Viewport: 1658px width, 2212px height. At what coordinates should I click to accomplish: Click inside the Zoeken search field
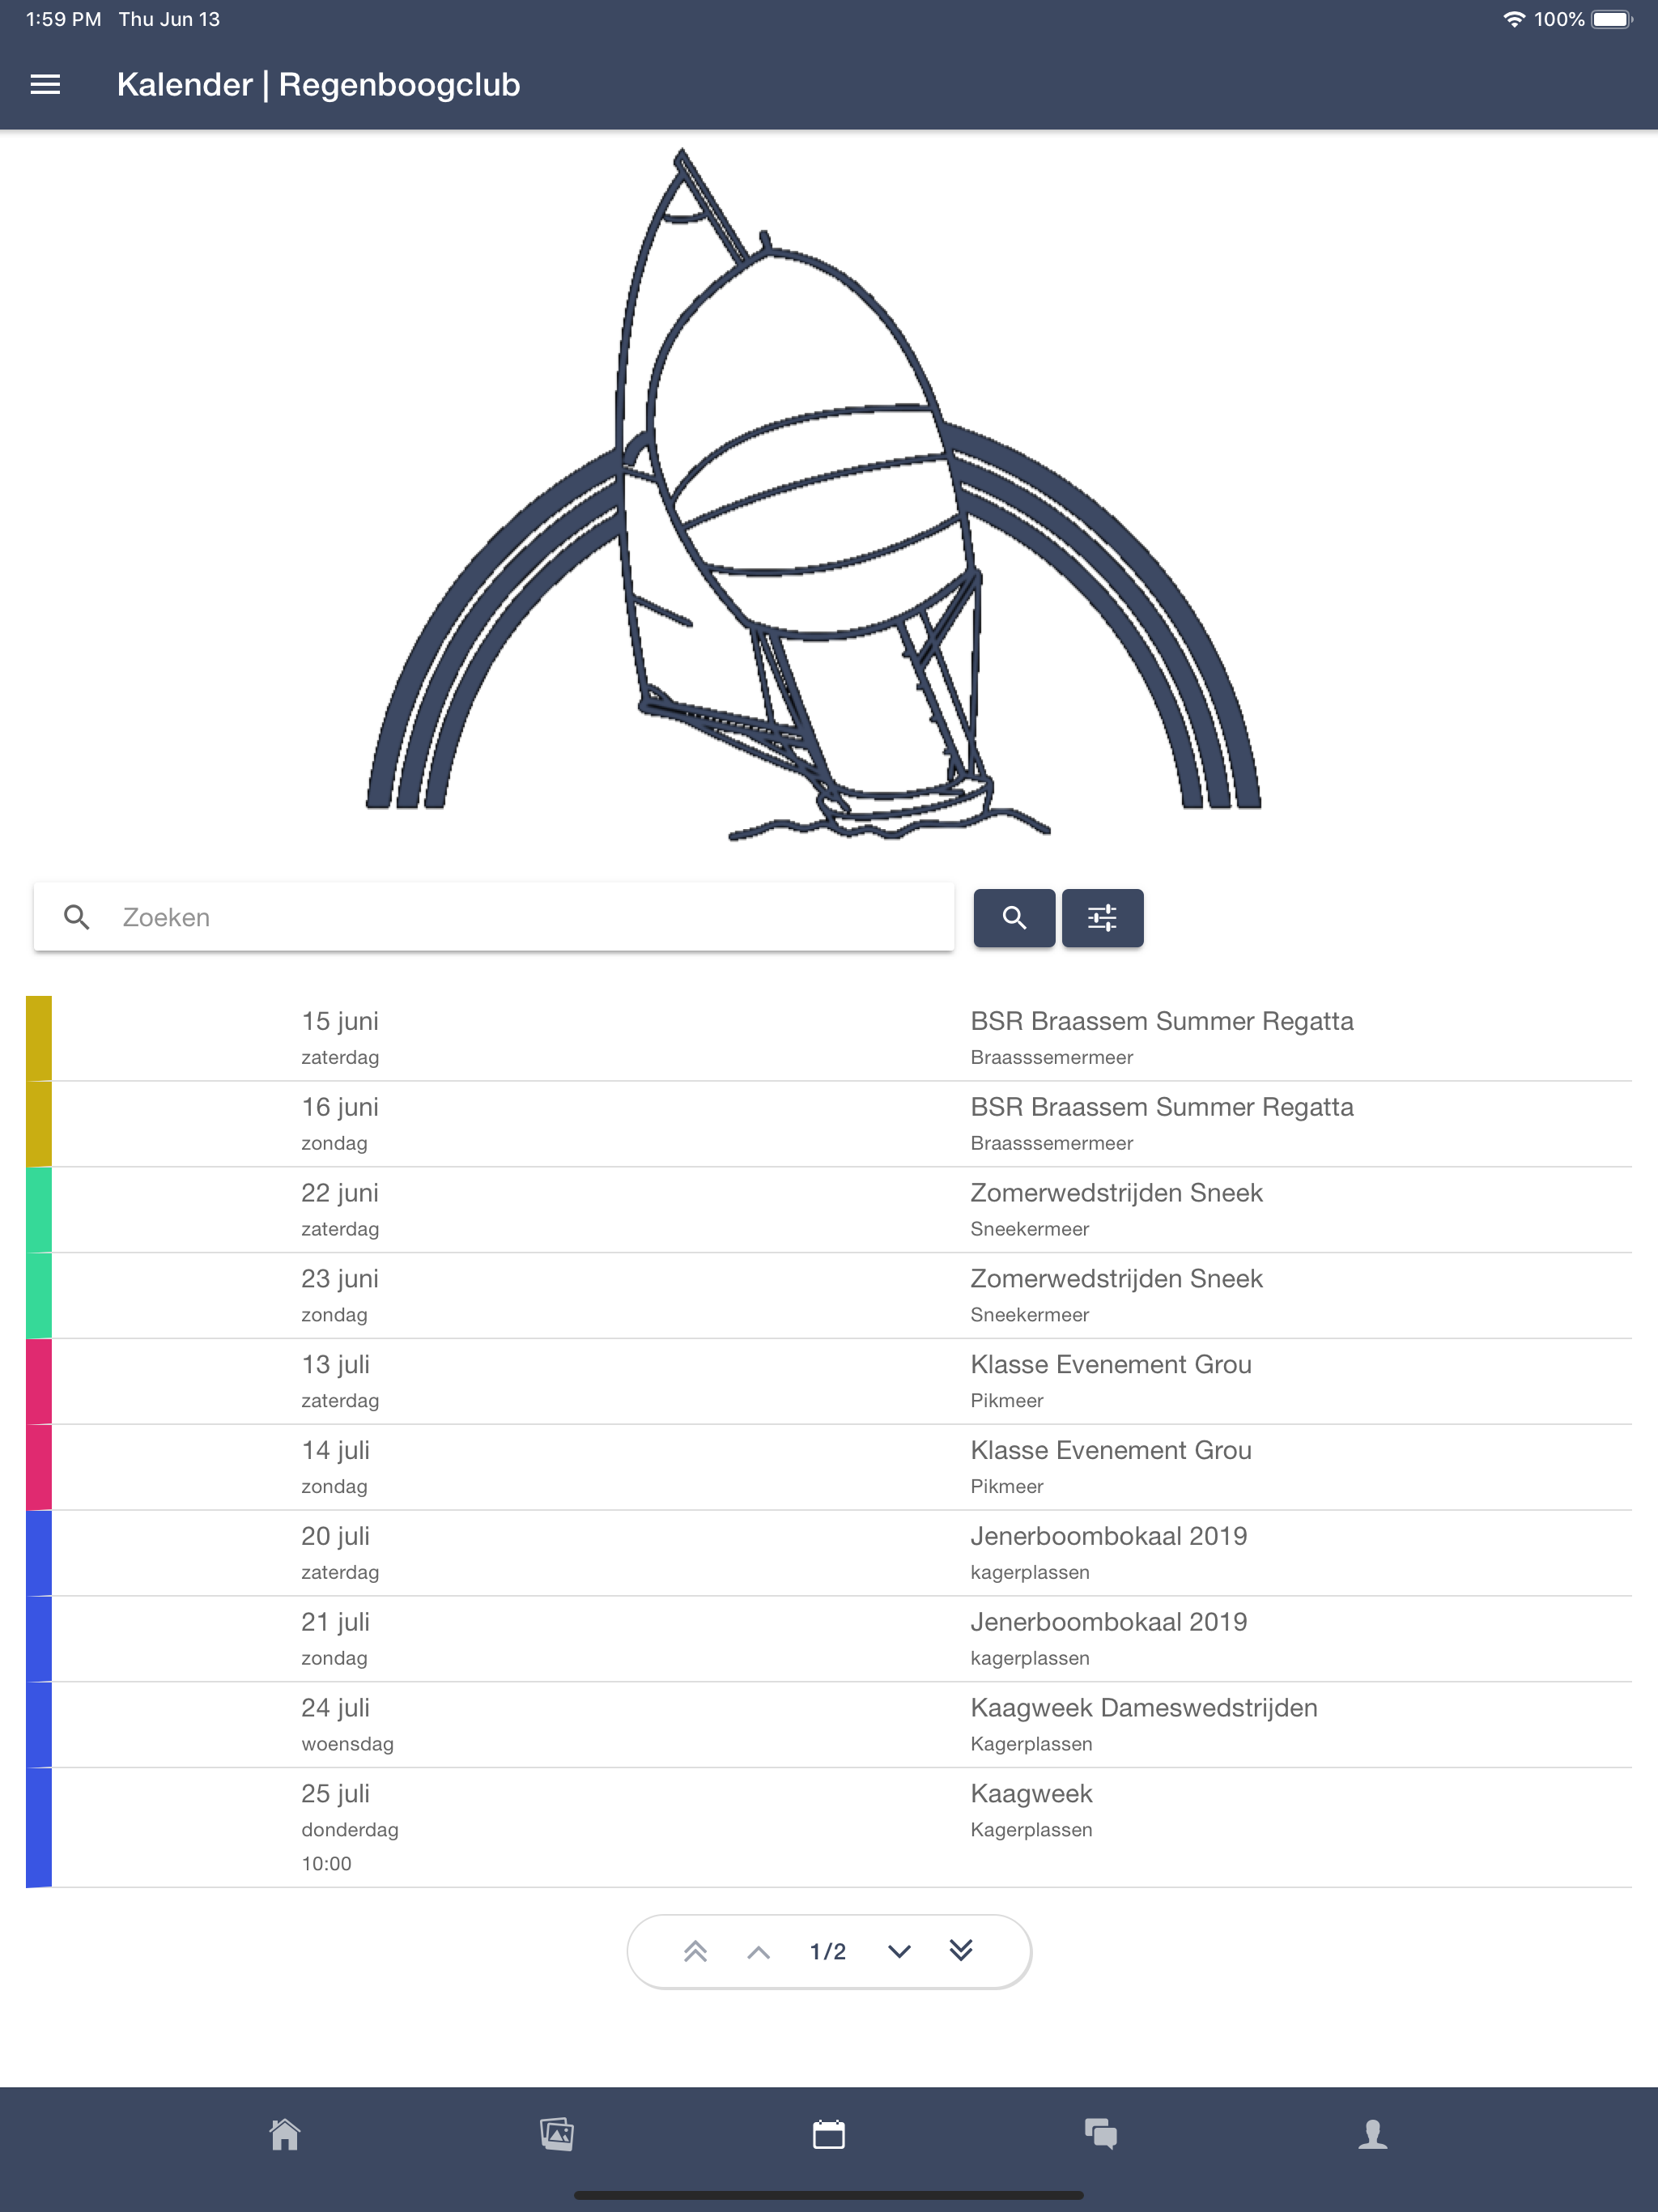(x=494, y=917)
